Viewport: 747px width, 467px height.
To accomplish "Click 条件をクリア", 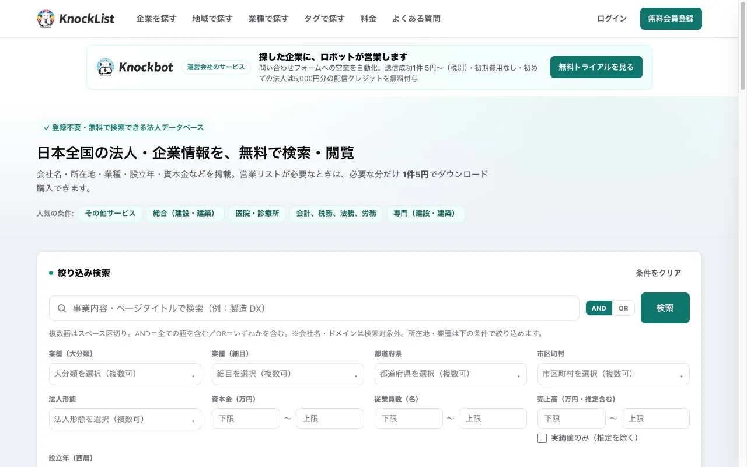I will click(x=658, y=273).
